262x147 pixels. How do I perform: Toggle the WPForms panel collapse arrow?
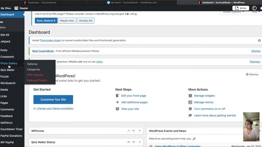click(x=140, y=131)
